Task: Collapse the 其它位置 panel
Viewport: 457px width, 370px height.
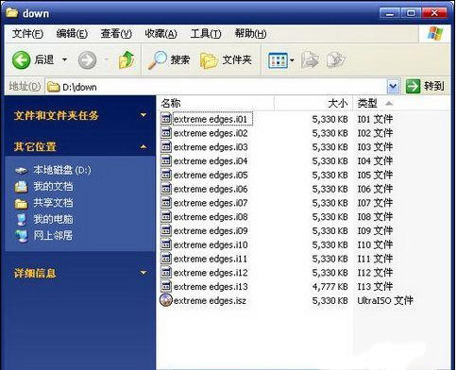Action: [x=144, y=146]
